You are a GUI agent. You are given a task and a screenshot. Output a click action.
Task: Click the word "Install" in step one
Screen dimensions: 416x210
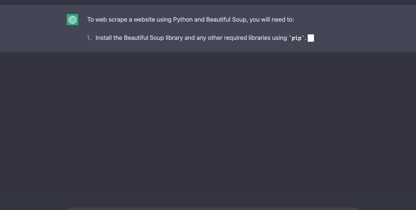pos(104,38)
